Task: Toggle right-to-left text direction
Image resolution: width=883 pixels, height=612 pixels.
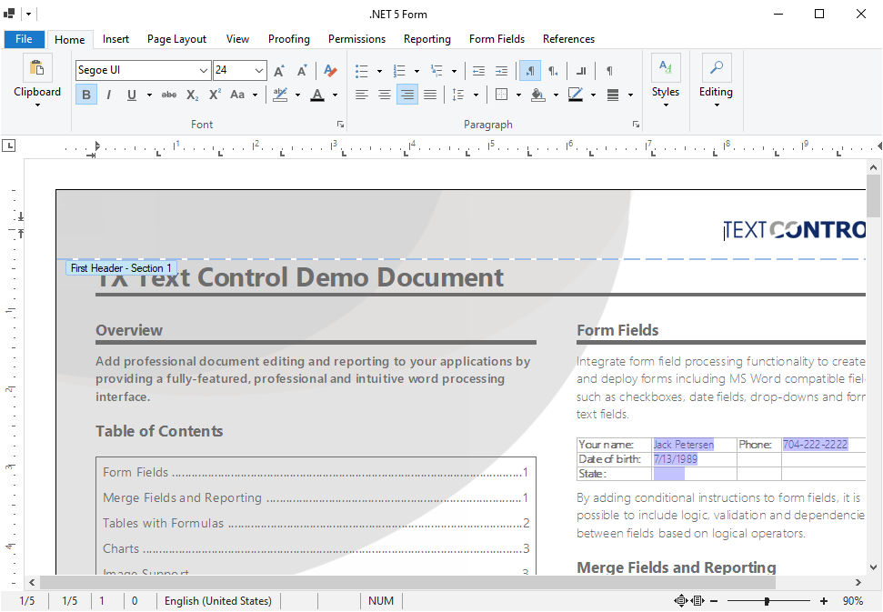Action: pos(553,71)
